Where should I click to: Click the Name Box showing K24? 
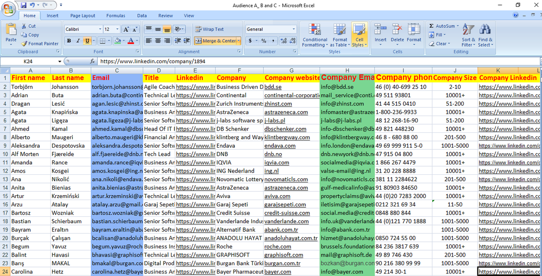(x=28, y=61)
